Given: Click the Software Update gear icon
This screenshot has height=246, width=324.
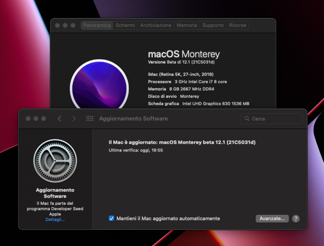Looking at the screenshot, I should (55, 161).
